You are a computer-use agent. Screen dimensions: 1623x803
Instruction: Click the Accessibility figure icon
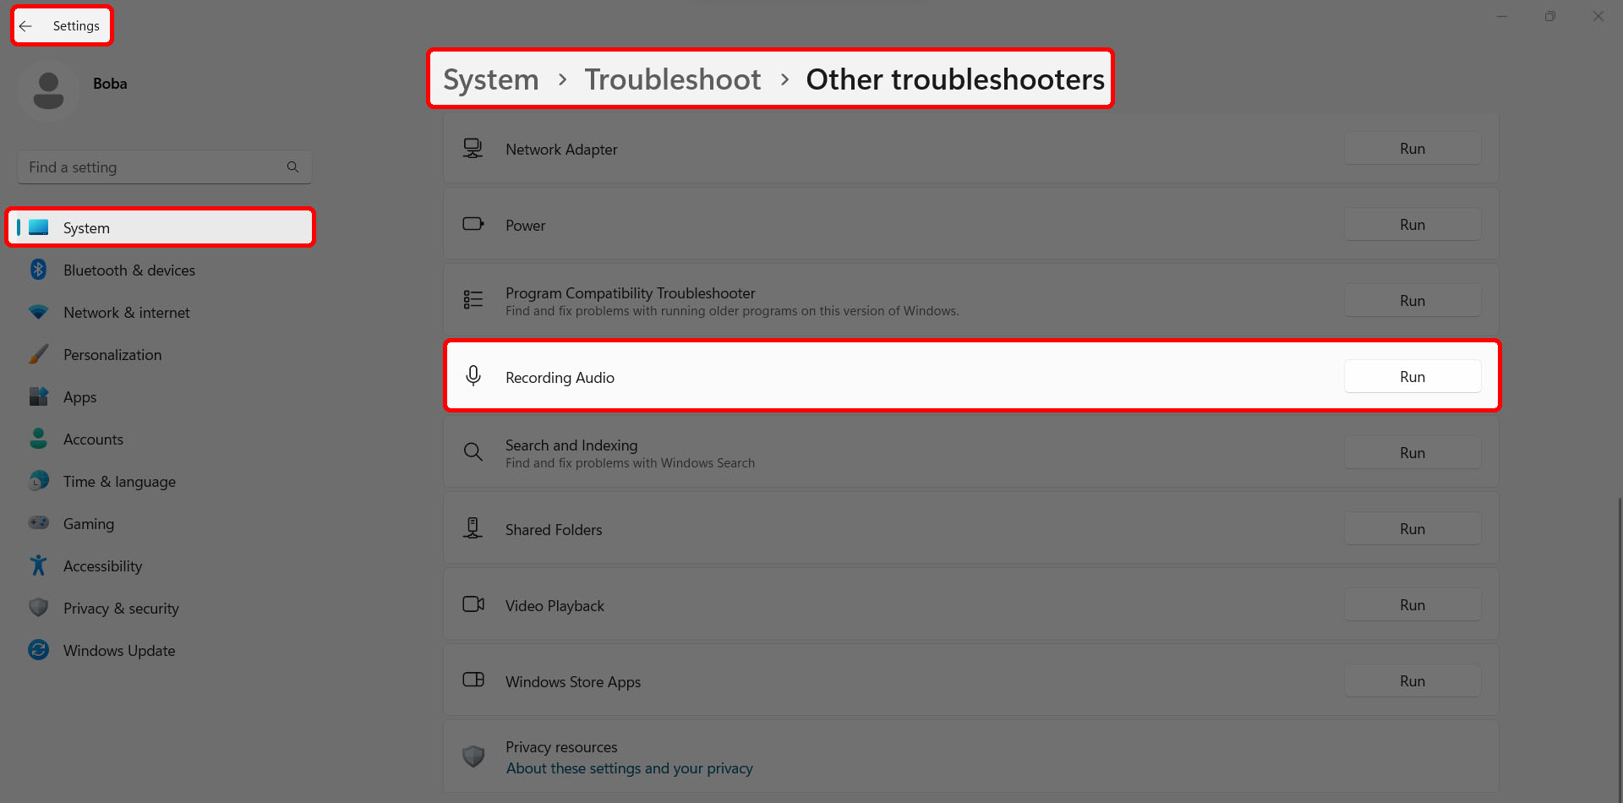click(38, 565)
